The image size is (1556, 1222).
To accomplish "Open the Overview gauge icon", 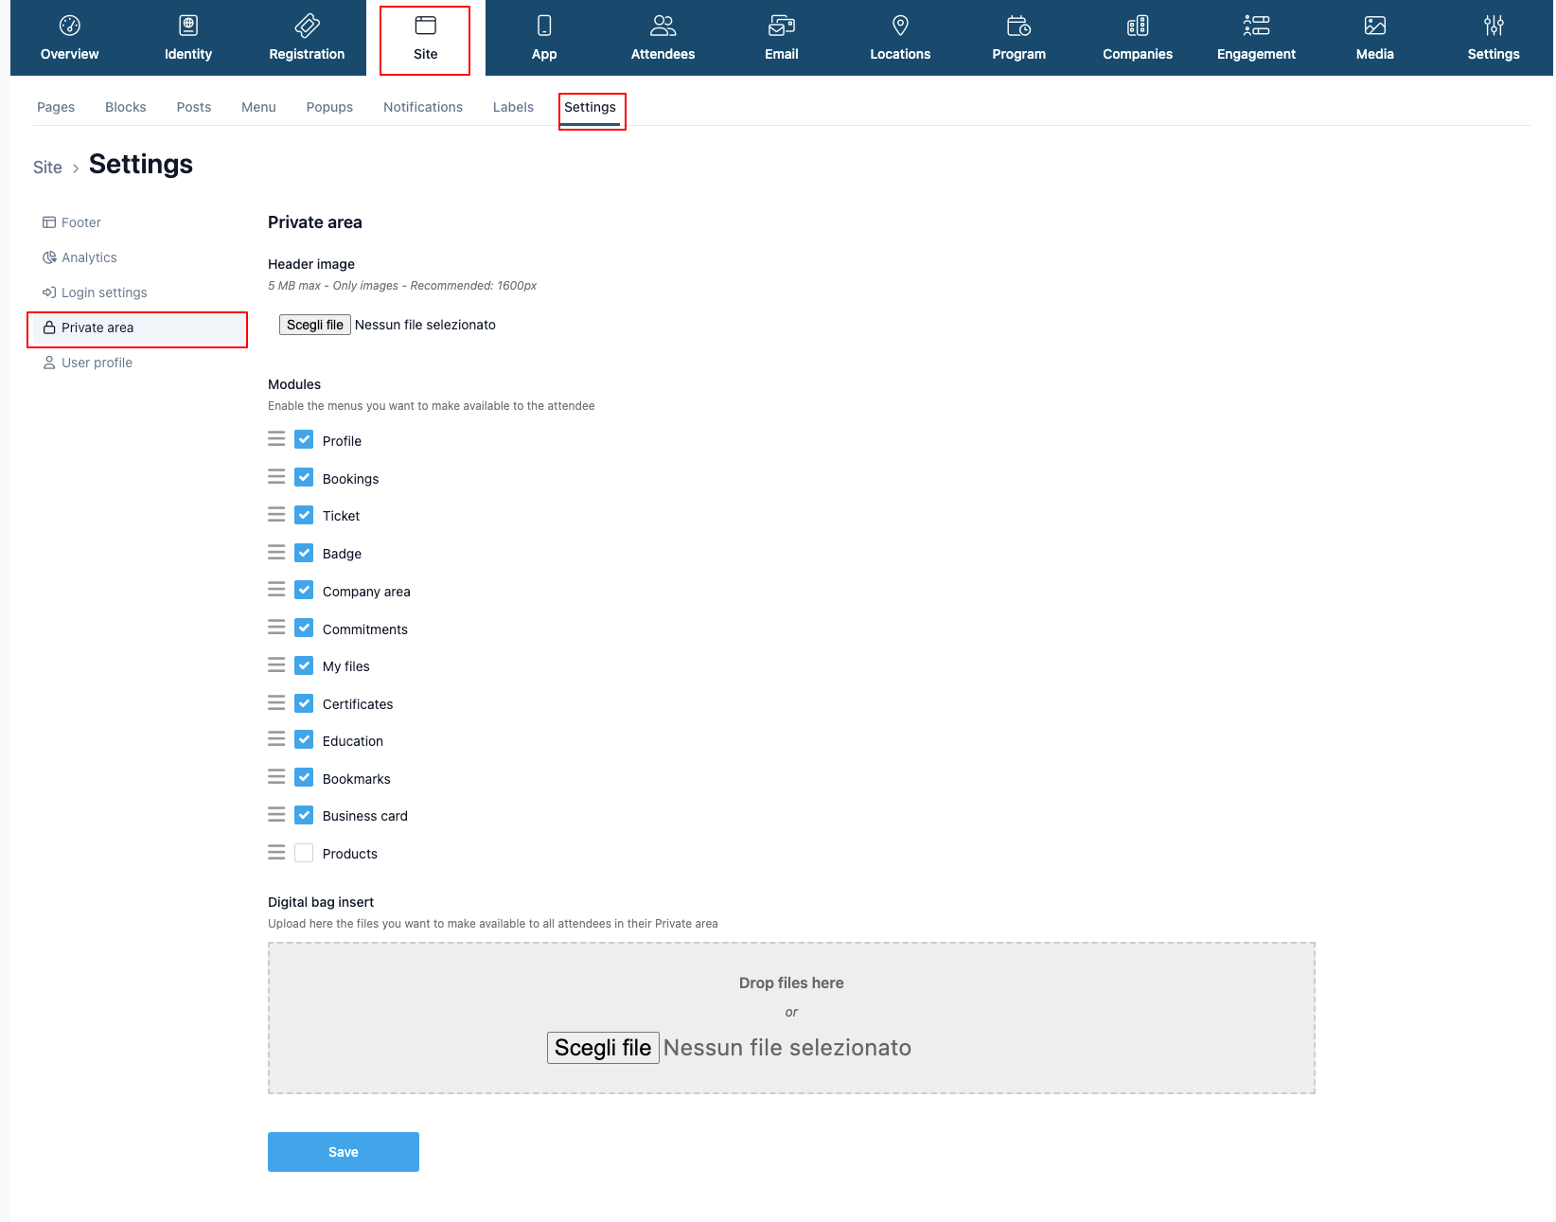I will [x=69, y=26].
